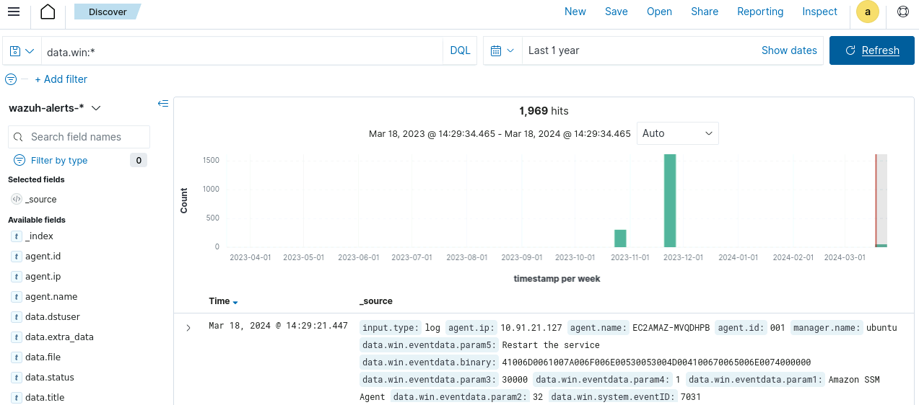The image size is (919, 405).
Task: Toggle the DQL query language switch
Action: pyautogui.click(x=460, y=50)
